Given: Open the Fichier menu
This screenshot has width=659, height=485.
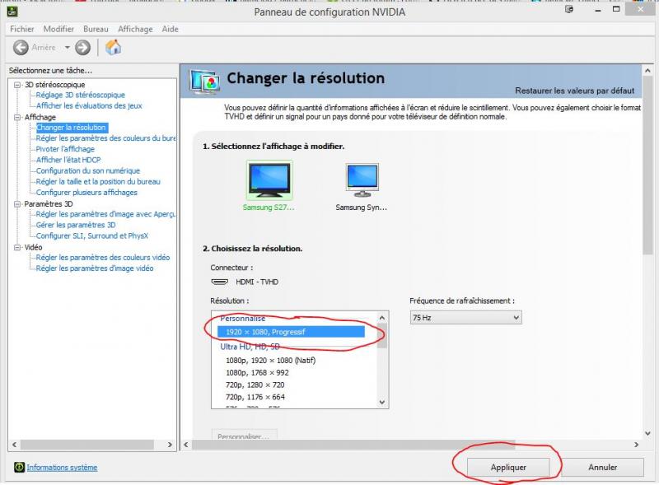Looking at the screenshot, I should point(22,29).
